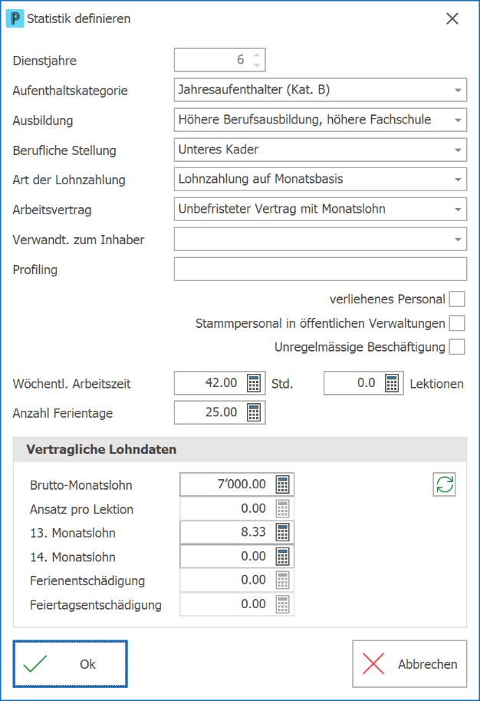Expand the Arbeitsvertrag dropdown
The height and width of the screenshot is (701, 480).
click(458, 210)
